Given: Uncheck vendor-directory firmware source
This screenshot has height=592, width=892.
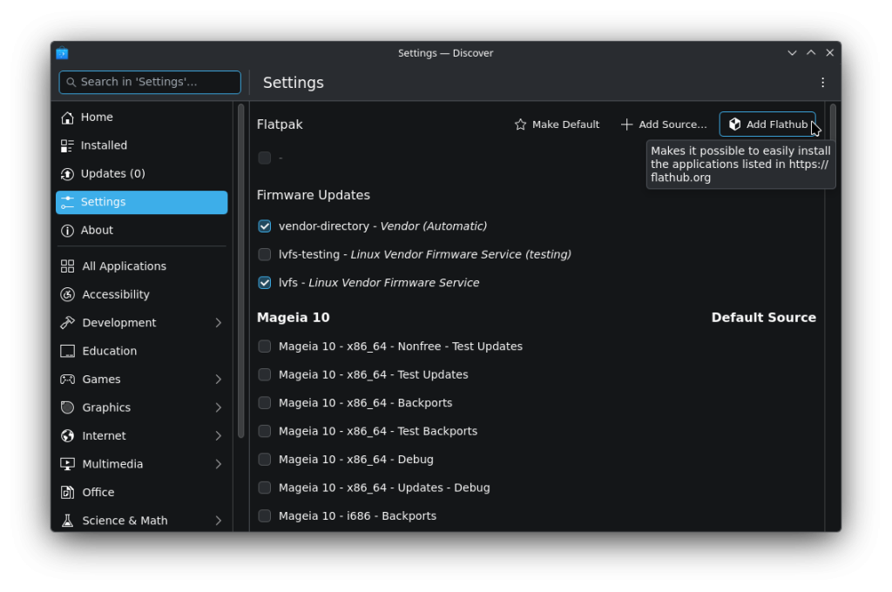Looking at the screenshot, I should coord(265,226).
